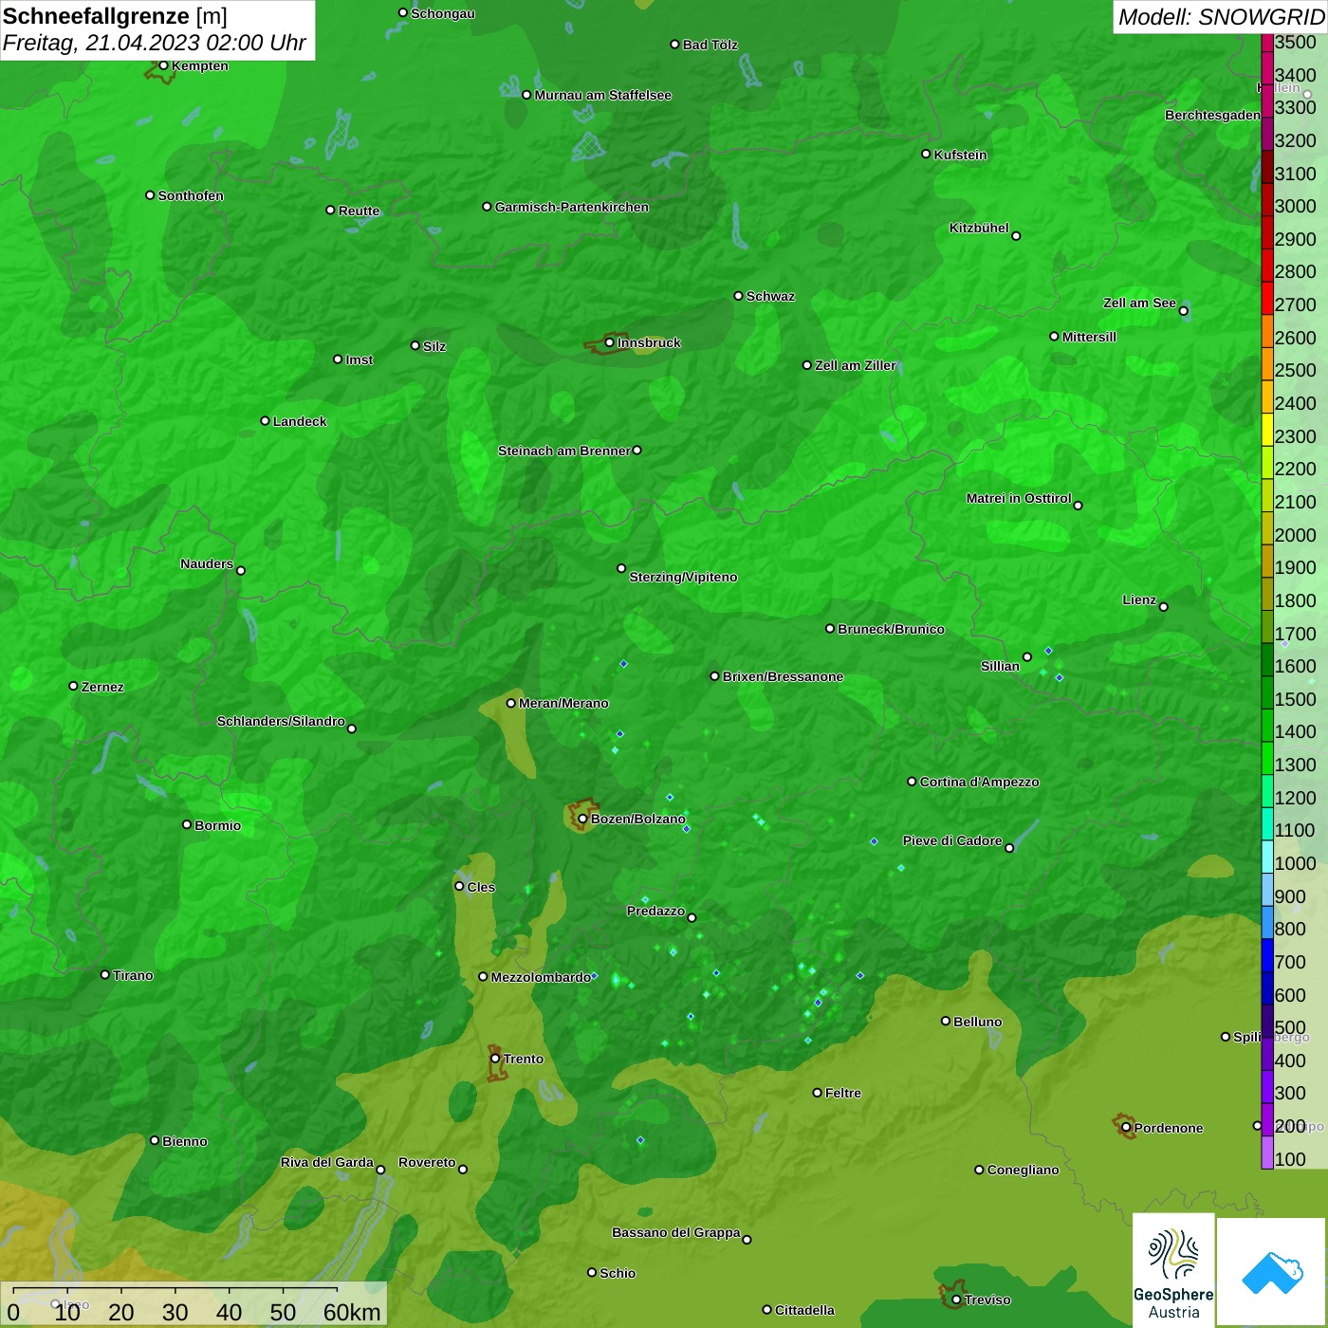The height and width of the screenshot is (1328, 1328).
Task: Click the Schwaz marker dot
Action: pos(738,296)
